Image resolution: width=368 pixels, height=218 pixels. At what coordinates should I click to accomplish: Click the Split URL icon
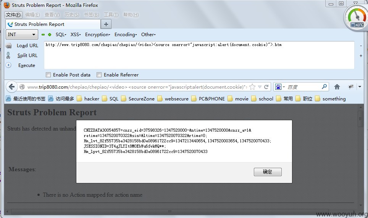[x=8, y=56]
